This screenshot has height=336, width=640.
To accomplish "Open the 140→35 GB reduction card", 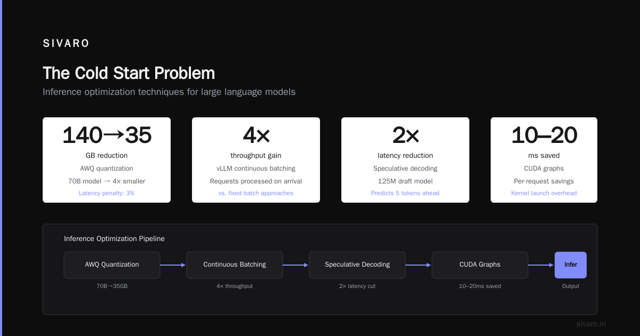I will coord(107,160).
